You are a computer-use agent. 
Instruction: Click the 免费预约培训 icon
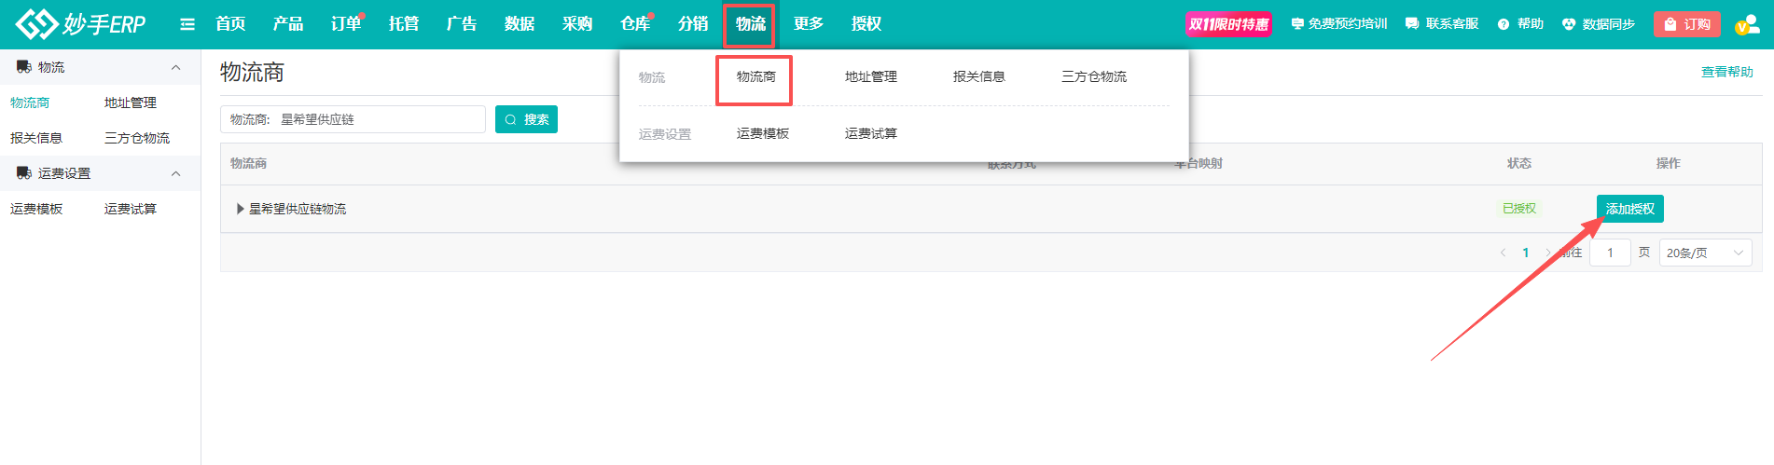[1296, 24]
